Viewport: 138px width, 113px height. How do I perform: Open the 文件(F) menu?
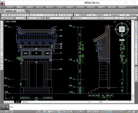pos(10,7)
